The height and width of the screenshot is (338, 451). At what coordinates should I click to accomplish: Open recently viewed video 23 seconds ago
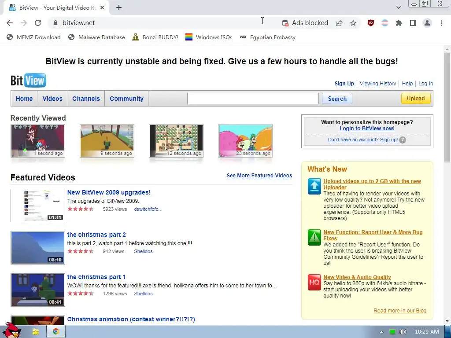[x=245, y=141]
